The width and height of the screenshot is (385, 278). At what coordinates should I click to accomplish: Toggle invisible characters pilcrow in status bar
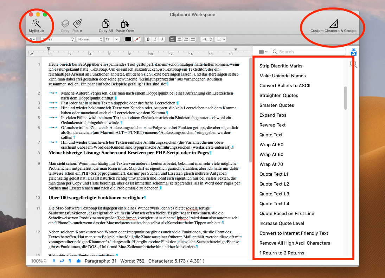click(x=70, y=261)
